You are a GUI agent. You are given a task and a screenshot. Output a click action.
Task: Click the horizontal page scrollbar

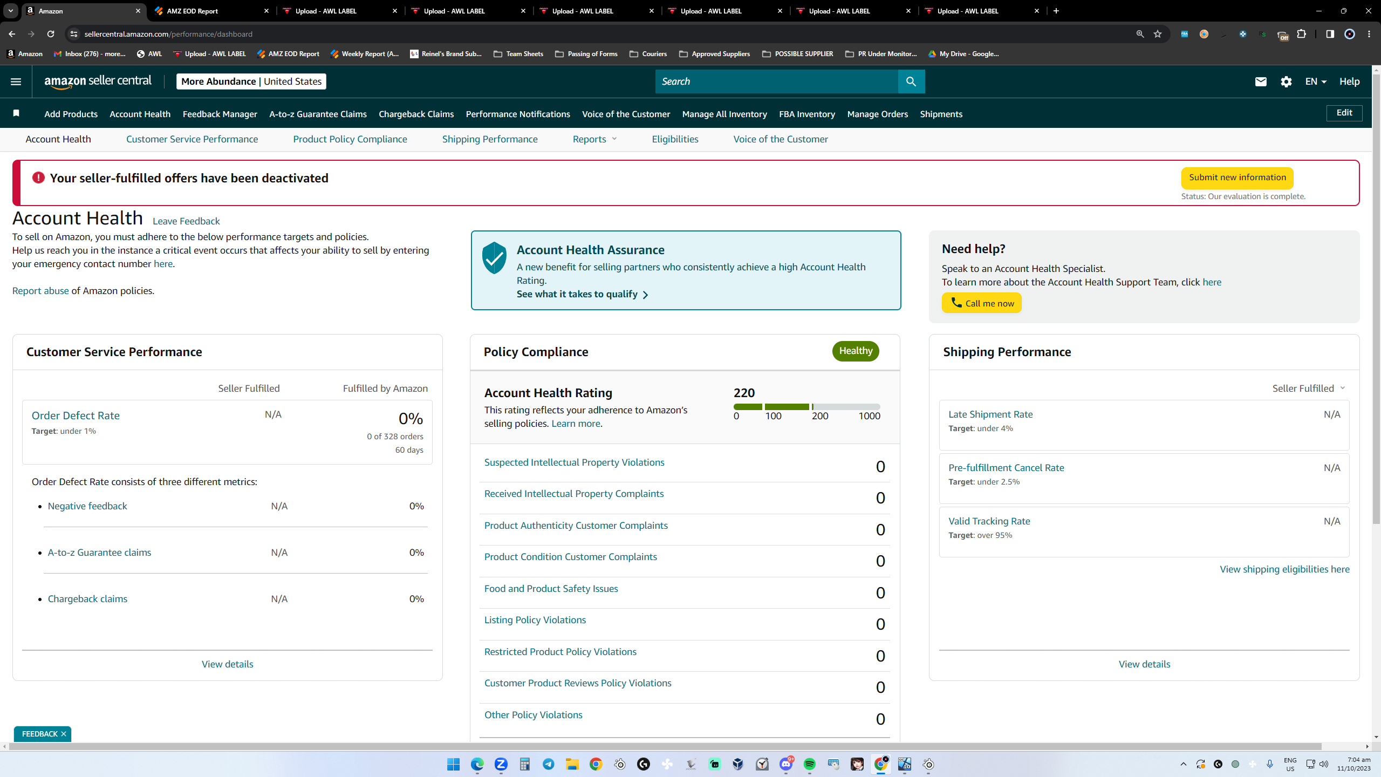click(665, 746)
